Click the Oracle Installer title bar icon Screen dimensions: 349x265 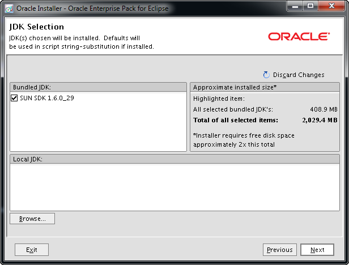[9, 8]
